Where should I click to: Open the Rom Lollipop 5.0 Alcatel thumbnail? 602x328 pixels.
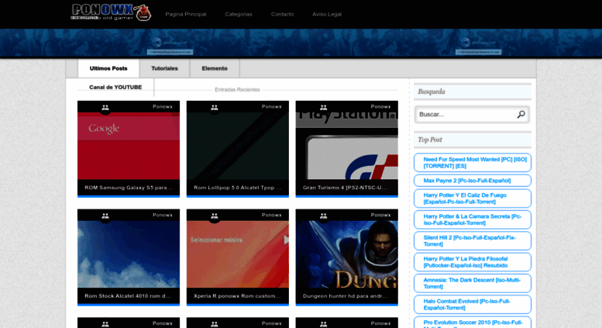pos(238,146)
